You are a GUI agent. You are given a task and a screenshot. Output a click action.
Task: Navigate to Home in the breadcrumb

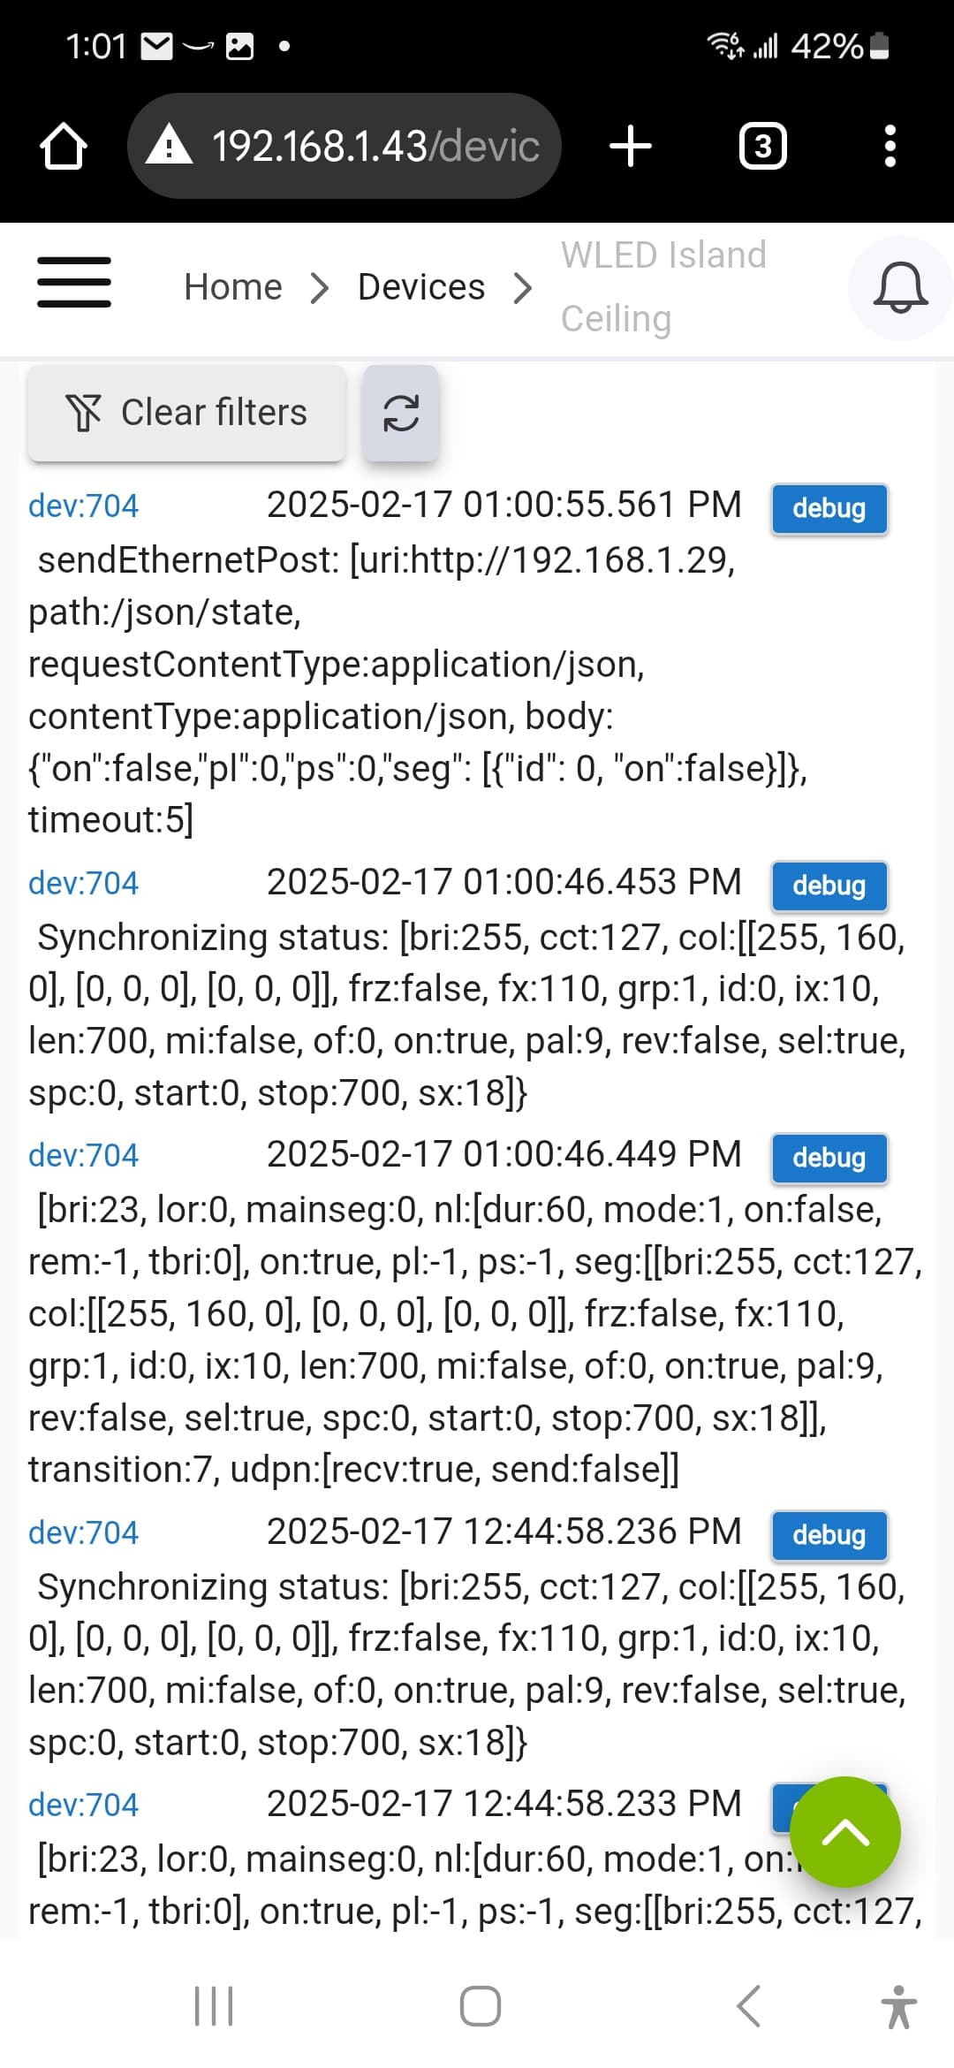(233, 287)
